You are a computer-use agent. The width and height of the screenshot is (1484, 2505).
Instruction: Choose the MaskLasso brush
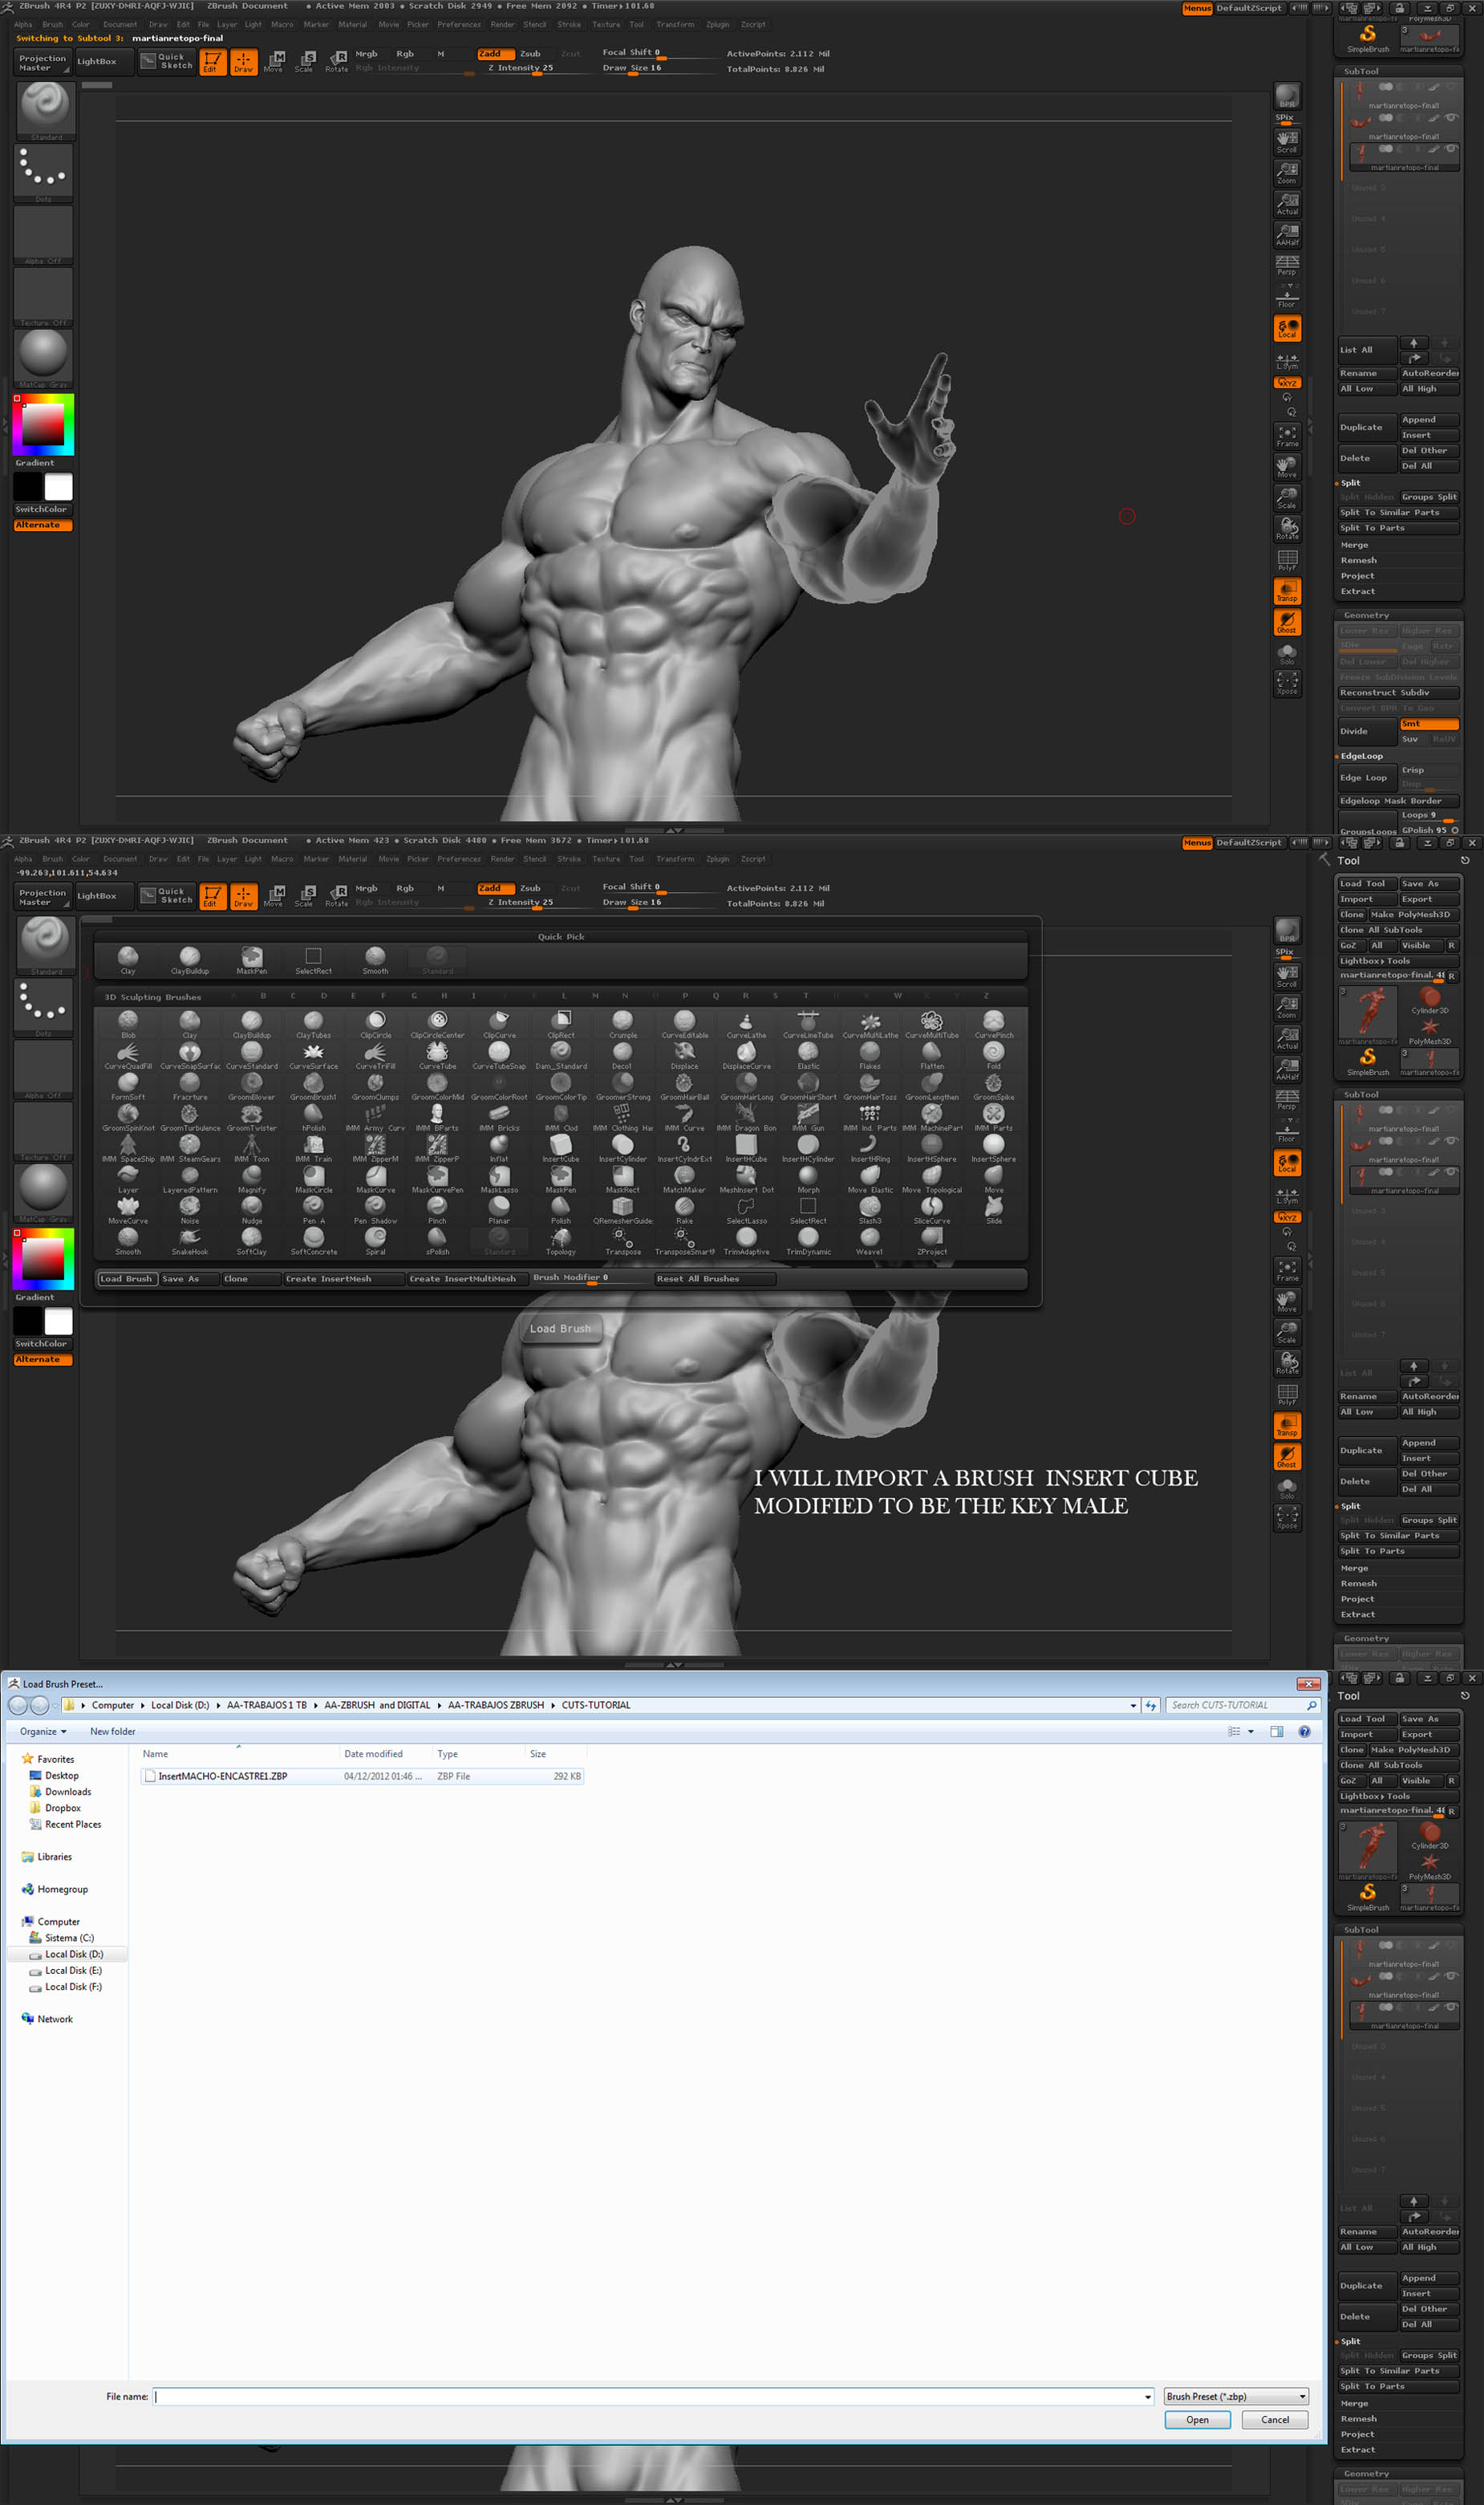(499, 1179)
